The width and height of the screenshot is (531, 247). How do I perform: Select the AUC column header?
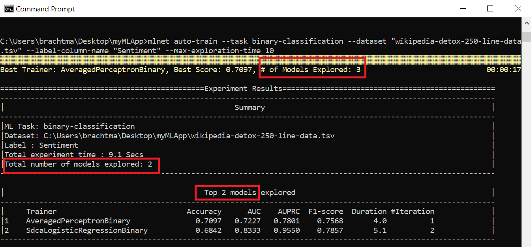tap(254, 211)
